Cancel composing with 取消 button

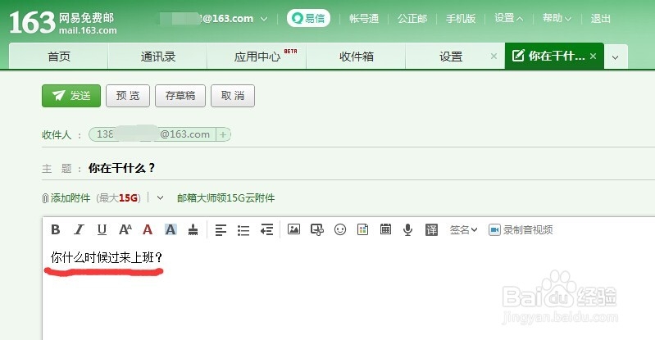pos(233,96)
